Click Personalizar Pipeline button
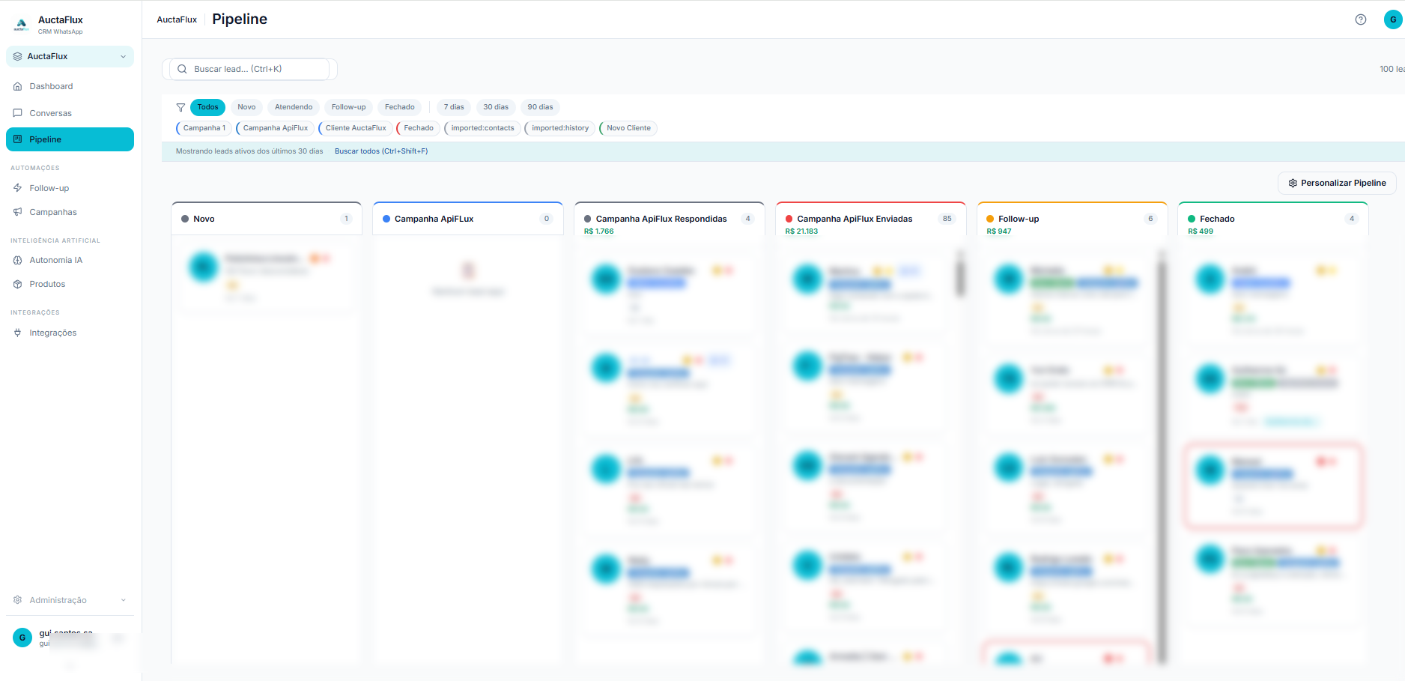Screen dimensions: 1405x681 tap(1337, 183)
